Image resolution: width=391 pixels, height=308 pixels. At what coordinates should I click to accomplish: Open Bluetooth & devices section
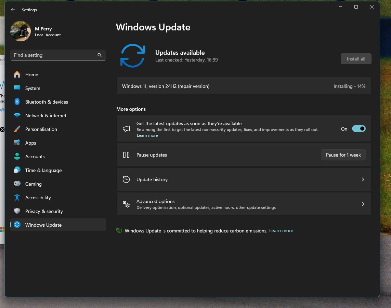click(x=58, y=102)
